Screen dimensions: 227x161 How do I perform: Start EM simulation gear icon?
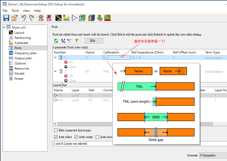pyautogui.click(x=41, y=18)
